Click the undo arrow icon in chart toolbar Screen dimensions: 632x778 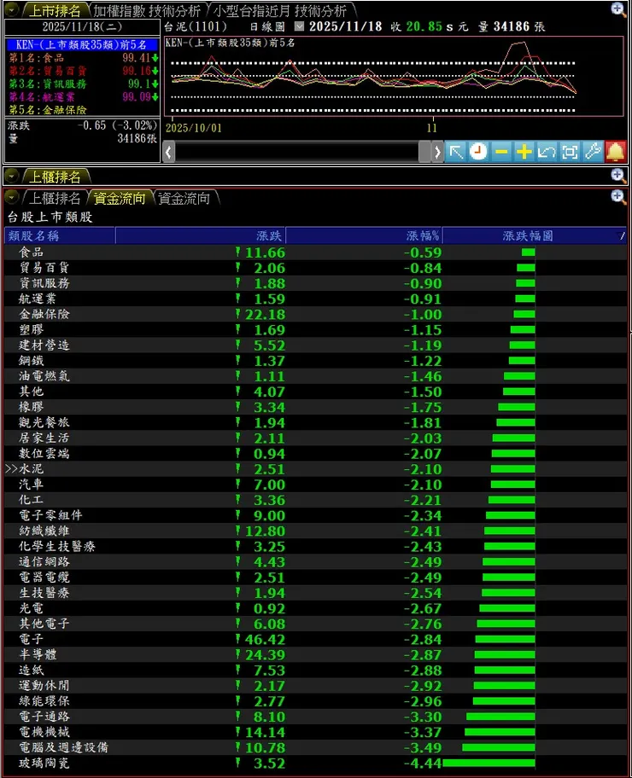pos(547,152)
